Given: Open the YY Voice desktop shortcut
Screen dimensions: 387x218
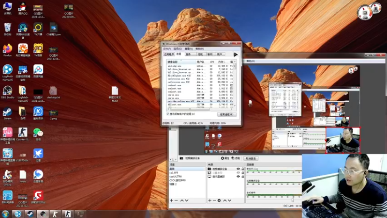Looking at the screenshot, I should coord(38,50).
